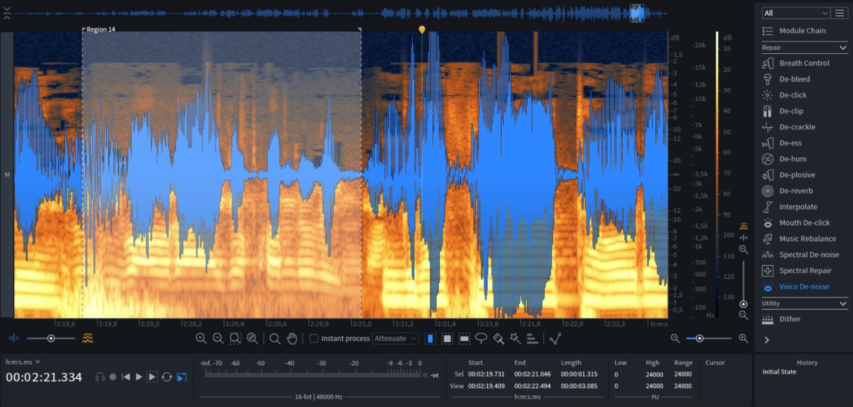Click the record button

pos(113,377)
